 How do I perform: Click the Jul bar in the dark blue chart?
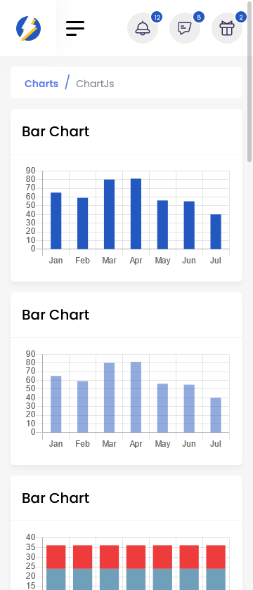pyautogui.click(x=216, y=231)
